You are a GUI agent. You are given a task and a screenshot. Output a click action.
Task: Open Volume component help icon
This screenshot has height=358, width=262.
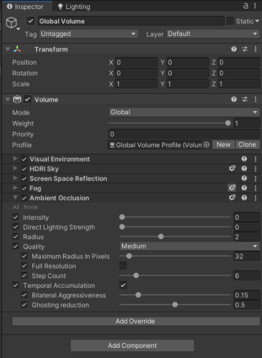pos(234,99)
